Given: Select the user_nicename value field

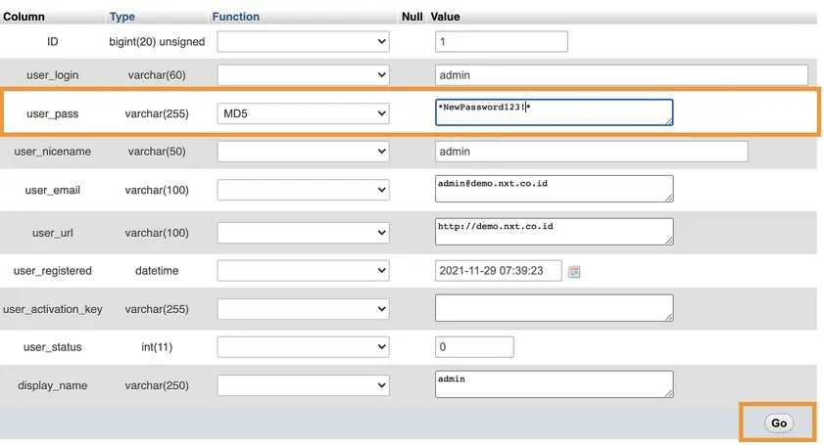Looking at the screenshot, I should pyautogui.click(x=591, y=152).
